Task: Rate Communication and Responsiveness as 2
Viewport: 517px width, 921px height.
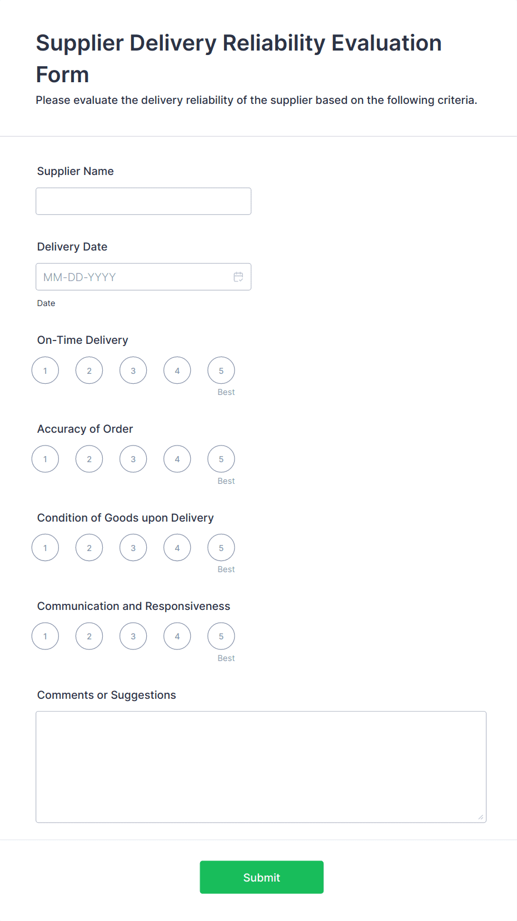Action: click(90, 637)
